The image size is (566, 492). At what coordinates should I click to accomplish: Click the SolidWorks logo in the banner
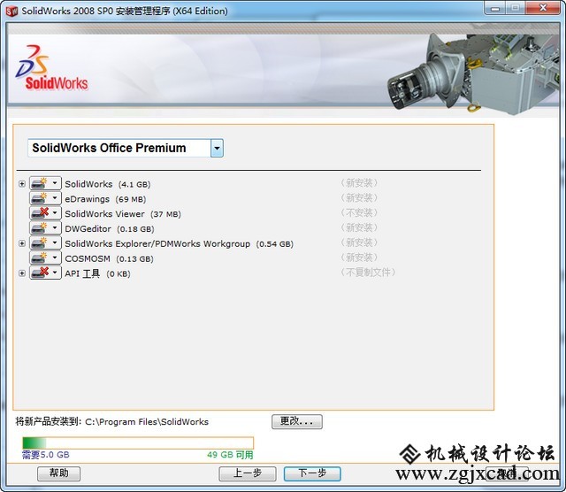pos(51,67)
